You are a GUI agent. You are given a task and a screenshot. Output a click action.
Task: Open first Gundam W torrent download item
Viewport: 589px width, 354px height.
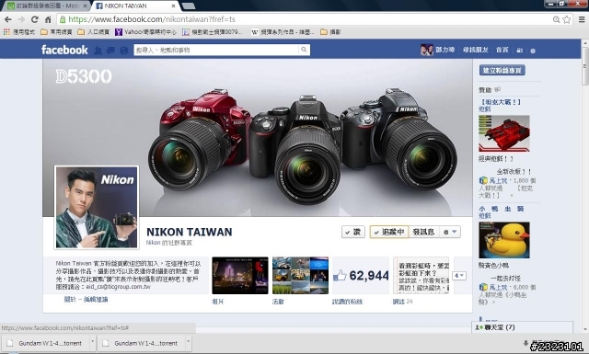coord(46,343)
